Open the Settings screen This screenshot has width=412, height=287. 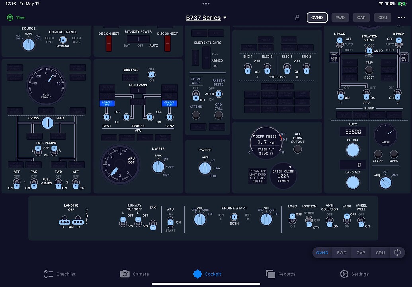pyautogui.click(x=354, y=274)
